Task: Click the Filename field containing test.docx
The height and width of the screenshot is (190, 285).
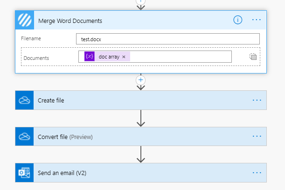Action: [x=167, y=39]
